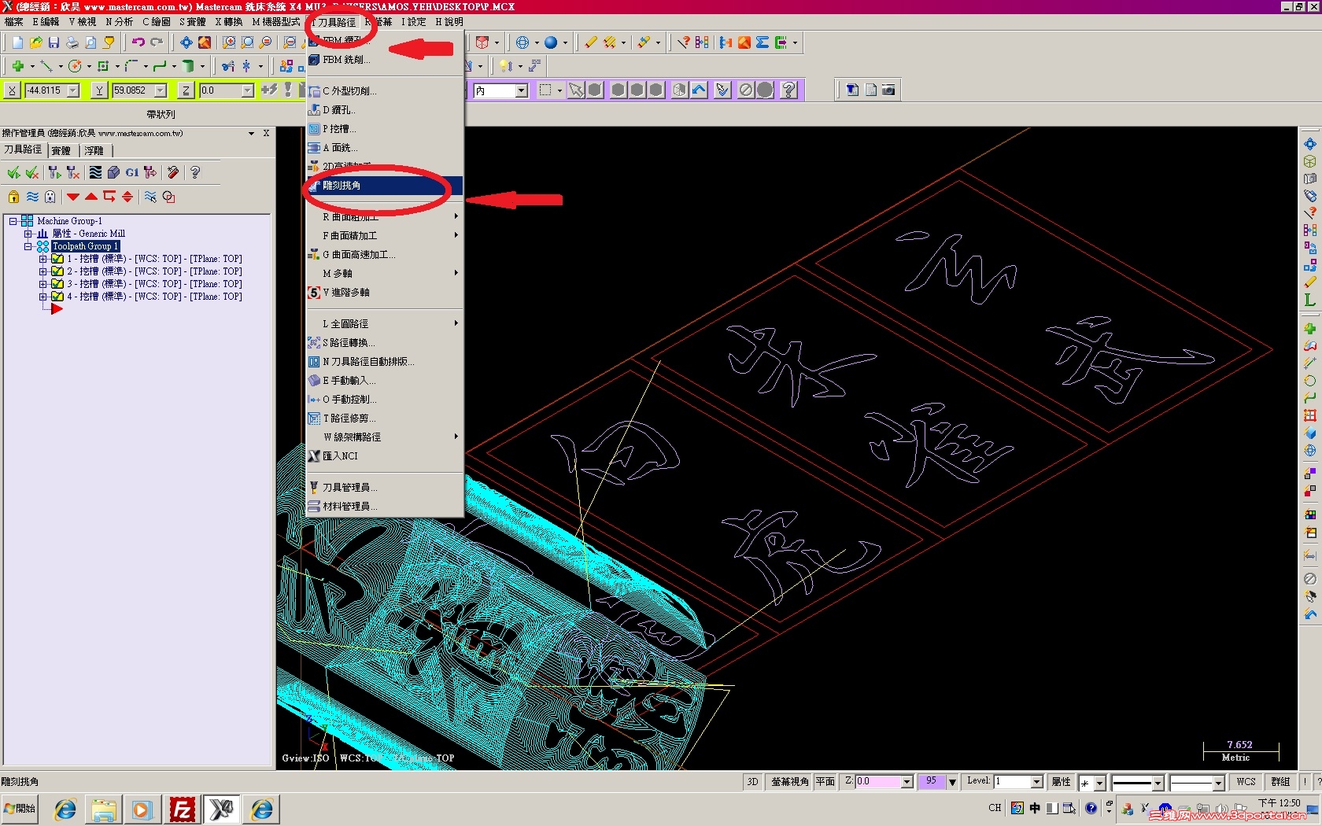The height and width of the screenshot is (826, 1322).
Task: Create a new file with the toolbar icon
Action: (x=17, y=42)
